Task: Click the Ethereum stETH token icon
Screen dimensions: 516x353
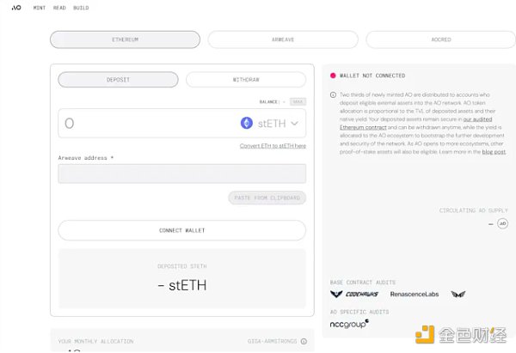Action: coord(247,124)
